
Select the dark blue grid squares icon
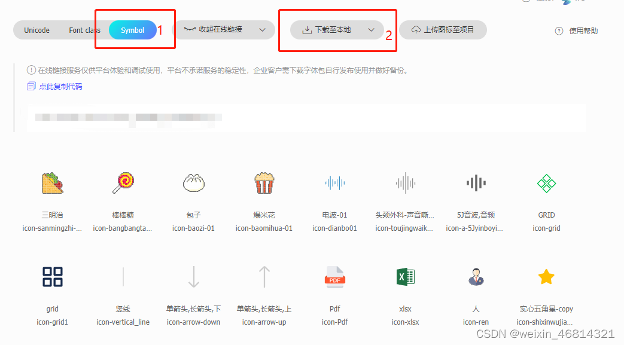[x=52, y=277]
